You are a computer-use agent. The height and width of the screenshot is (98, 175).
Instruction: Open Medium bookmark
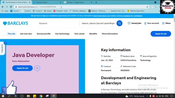(97, 11)
